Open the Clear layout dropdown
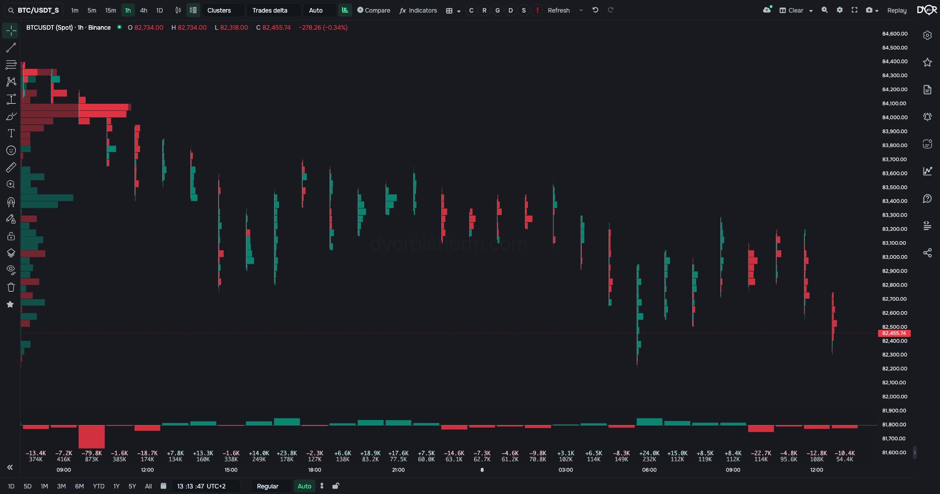Screen dimensions: 940x494 [796, 10]
